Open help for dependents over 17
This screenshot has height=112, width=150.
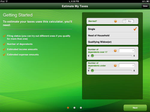coord(115,50)
